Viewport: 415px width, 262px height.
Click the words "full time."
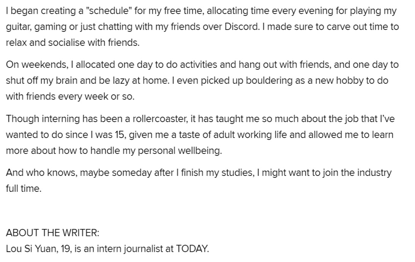point(24,188)
